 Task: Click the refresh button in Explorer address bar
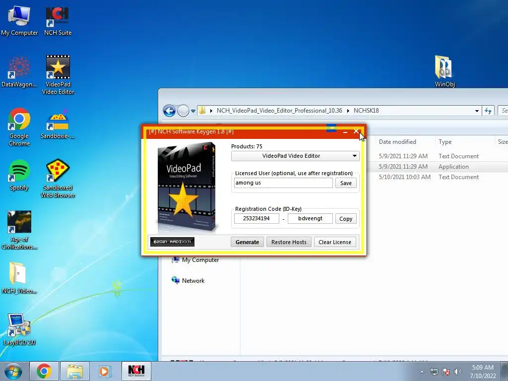(488, 111)
